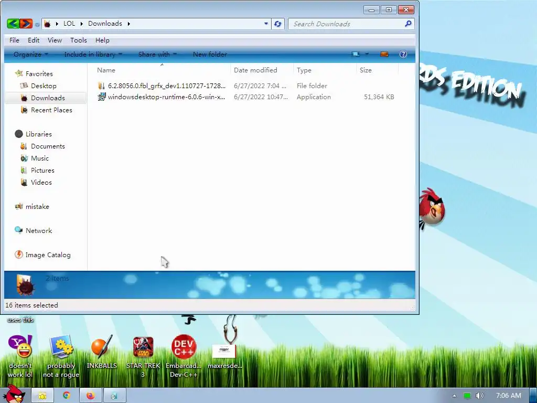Viewport: 537px width, 403px height.
Task: Change the view with the views icon
Action: click(x=356, y=54)
